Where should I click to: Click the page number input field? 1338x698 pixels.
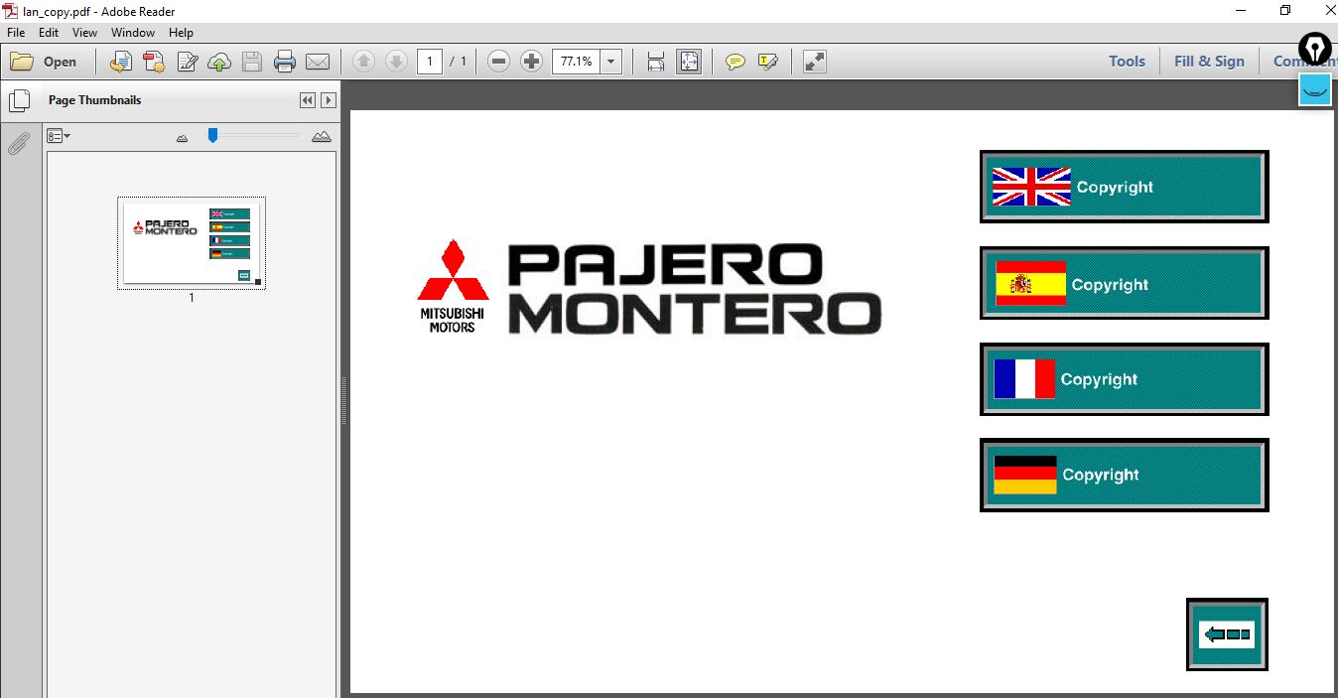[x=429, y=62]
